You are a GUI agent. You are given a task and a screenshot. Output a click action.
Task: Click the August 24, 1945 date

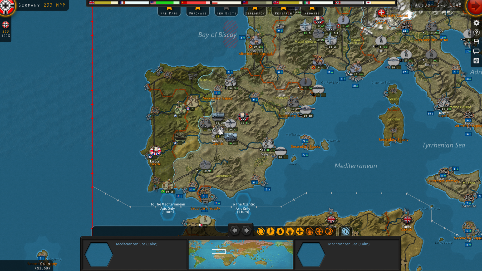click(438, 5)
